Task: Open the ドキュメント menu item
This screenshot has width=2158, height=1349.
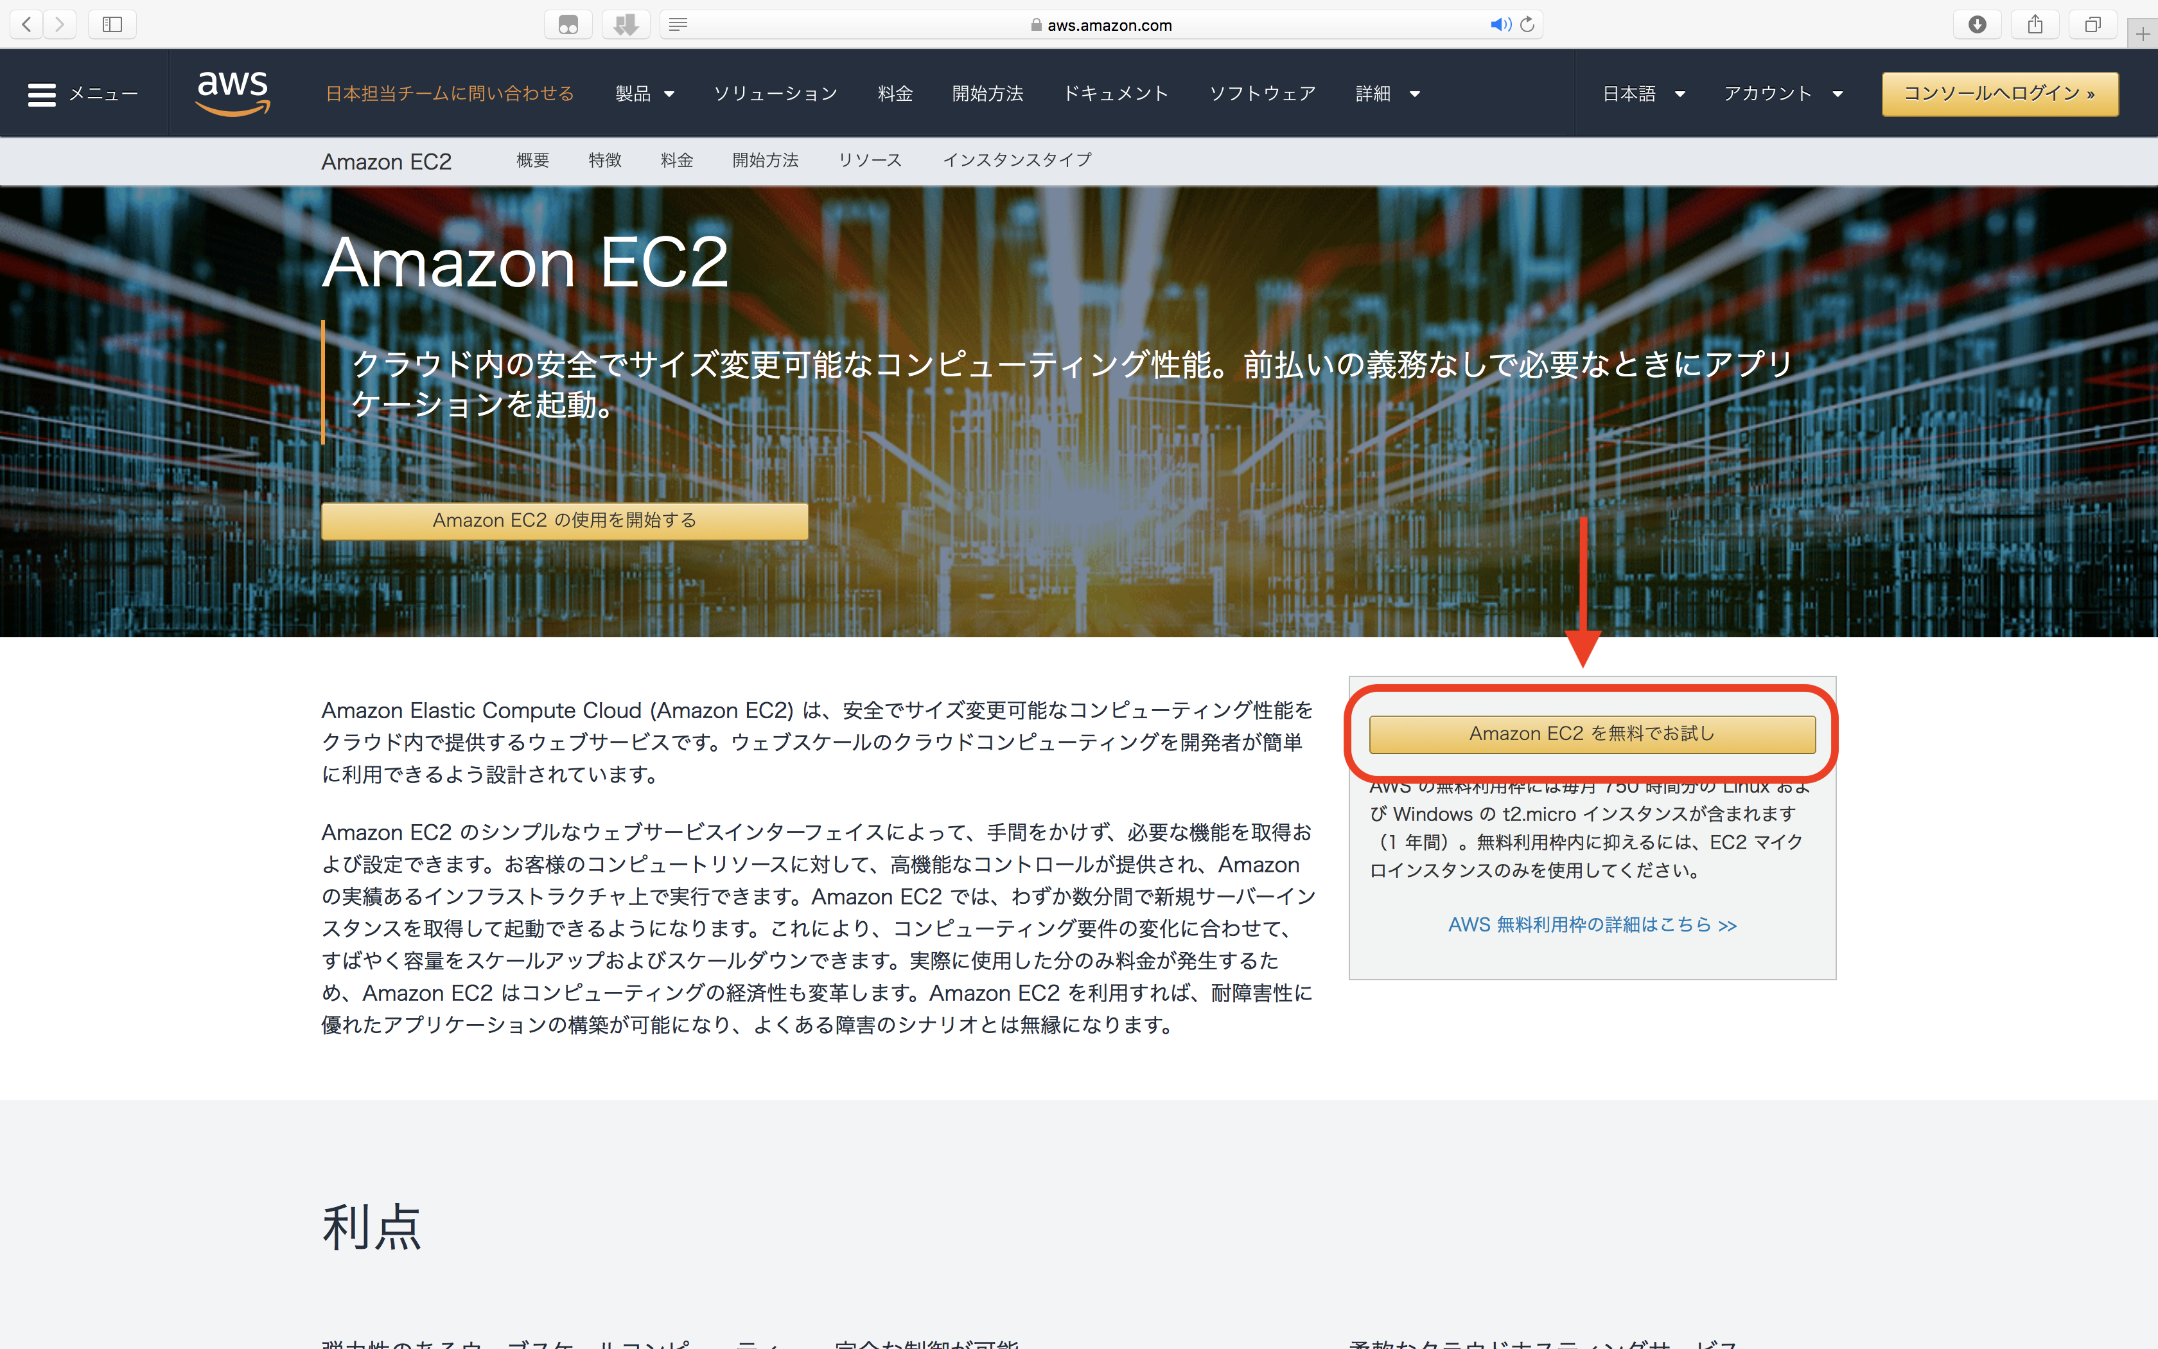Action: coord(1116,94)
